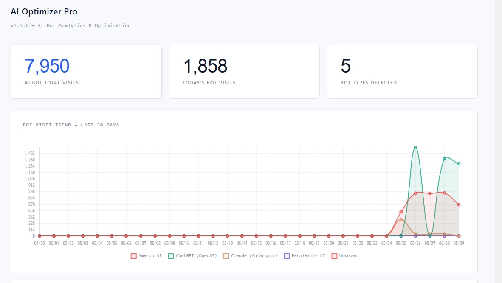
Task: Click the green data point on 05/29
Action: click(459, 164)
